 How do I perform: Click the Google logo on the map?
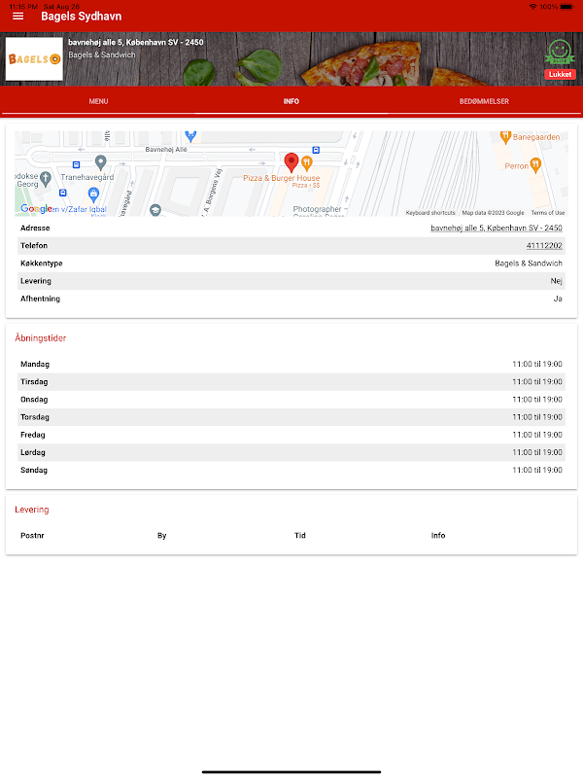point(36,209)
